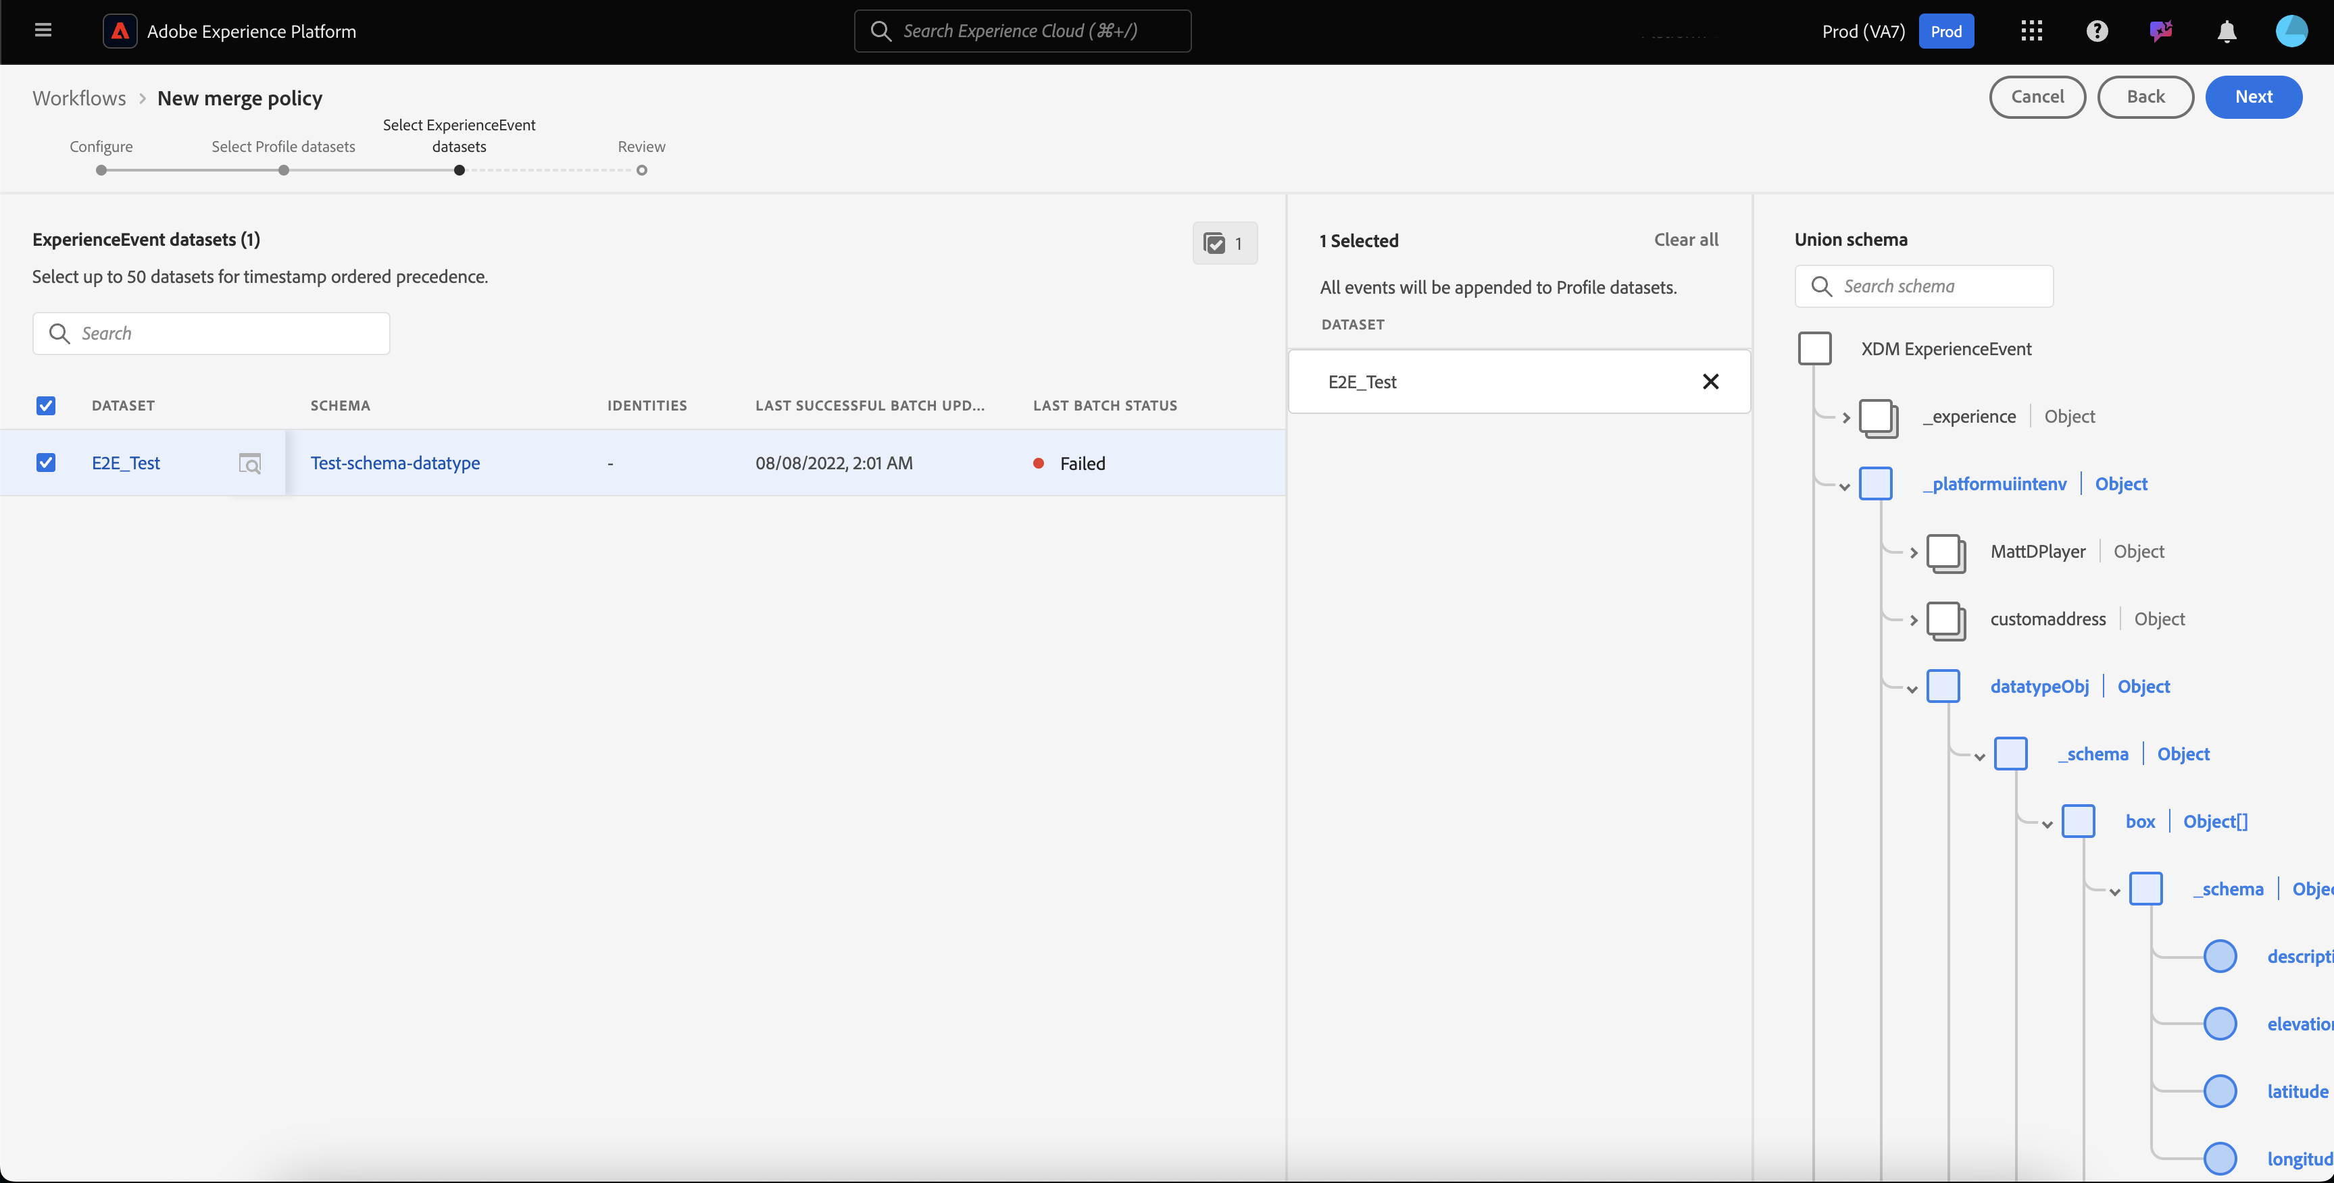2334x1183 pixels.
Task: Expand the MattDPlayer object node
Action: coord(1913,552)
